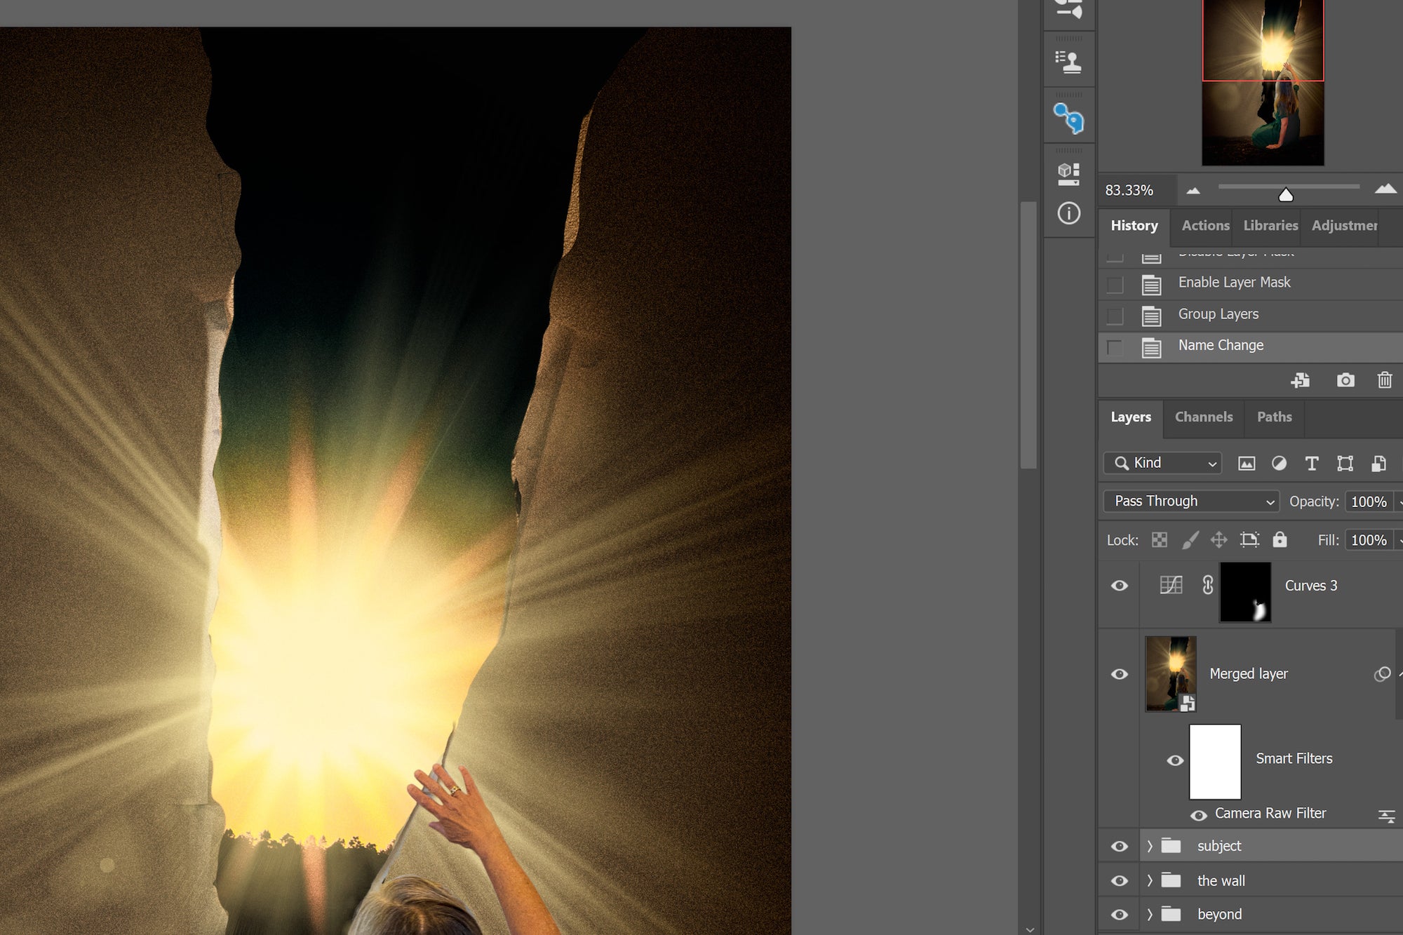Delete current history state with the trash icon
The height and width of the screenshot is (935, 1403).
coord(1385,380)
